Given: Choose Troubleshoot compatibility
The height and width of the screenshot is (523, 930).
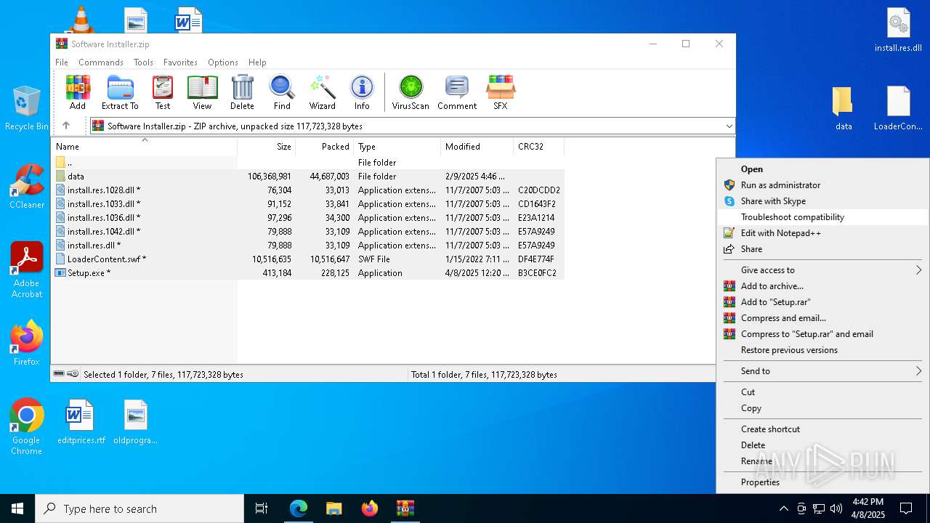Looking at the screenshot, I should (822, 216).
